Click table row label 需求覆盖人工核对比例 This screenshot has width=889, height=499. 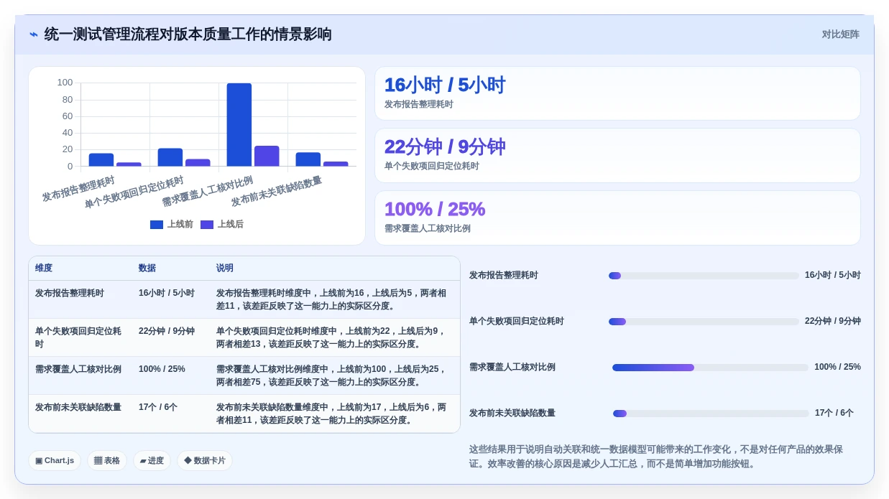[x=78, y=370]
